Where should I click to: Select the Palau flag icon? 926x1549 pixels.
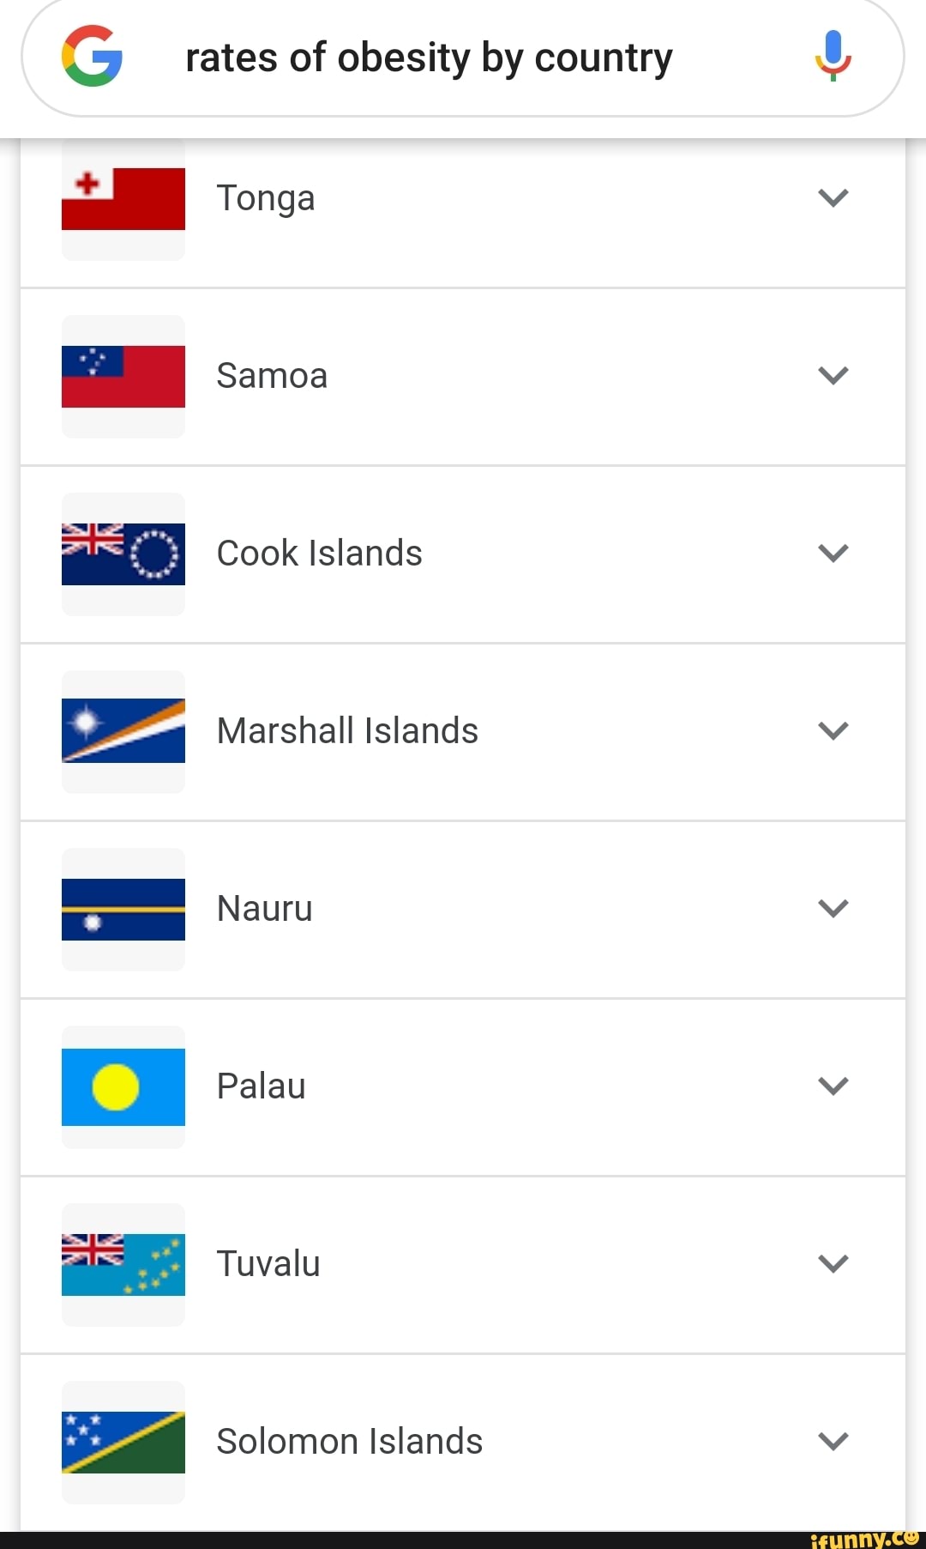pyautogui.click(x=123, y=1086)
